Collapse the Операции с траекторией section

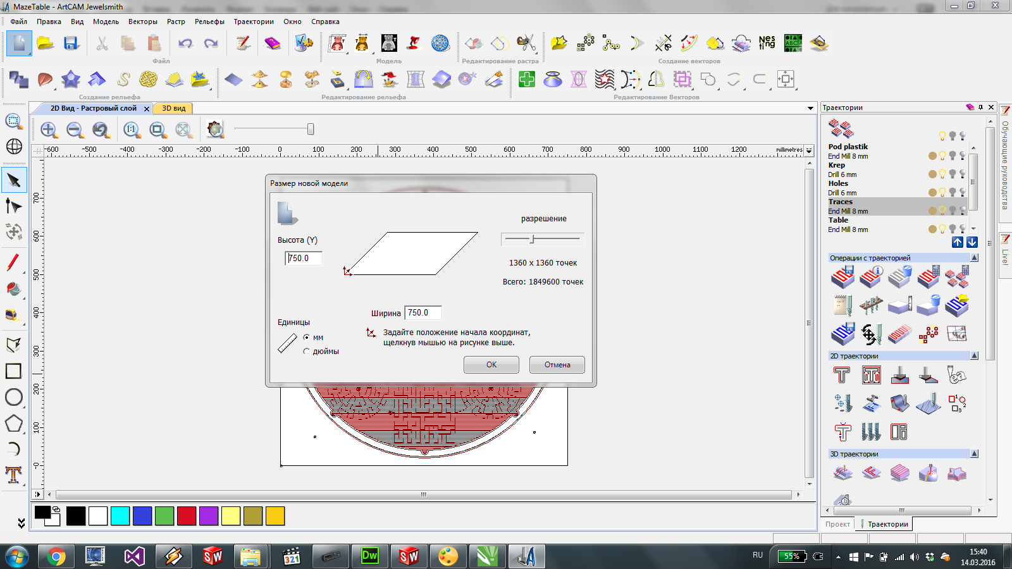coord(974,258)
